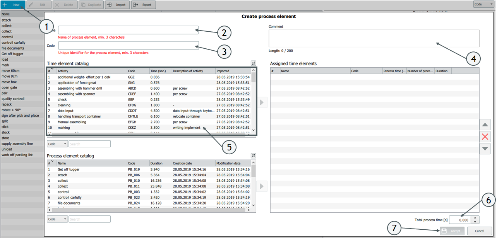Select the 'application of force great' row
The image size is (497, 239).
click(x=149, y=83)
